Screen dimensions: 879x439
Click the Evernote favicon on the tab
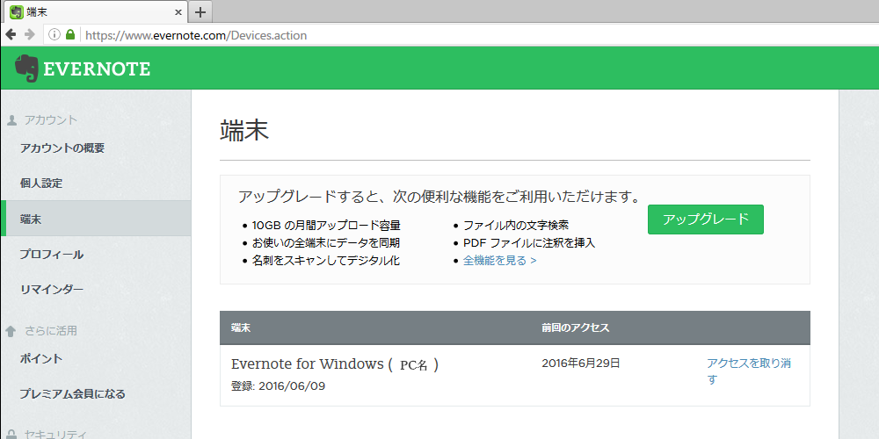(x=16, y=11)
